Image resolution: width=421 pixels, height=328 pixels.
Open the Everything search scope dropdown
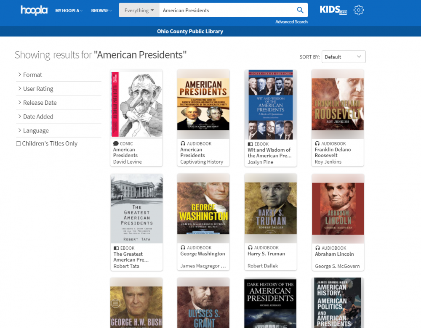tap(139, 10)
